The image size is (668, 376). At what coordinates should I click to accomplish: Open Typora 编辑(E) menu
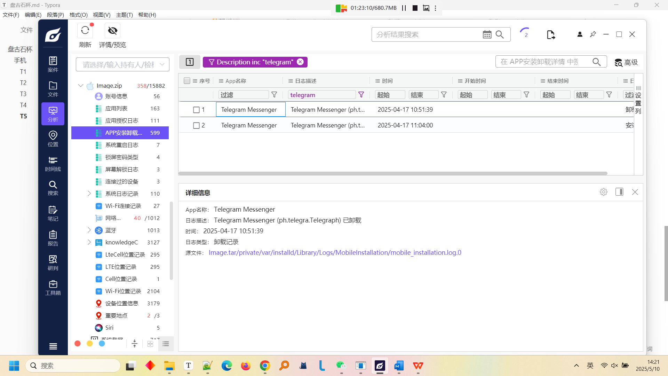(x=33, y=15)
